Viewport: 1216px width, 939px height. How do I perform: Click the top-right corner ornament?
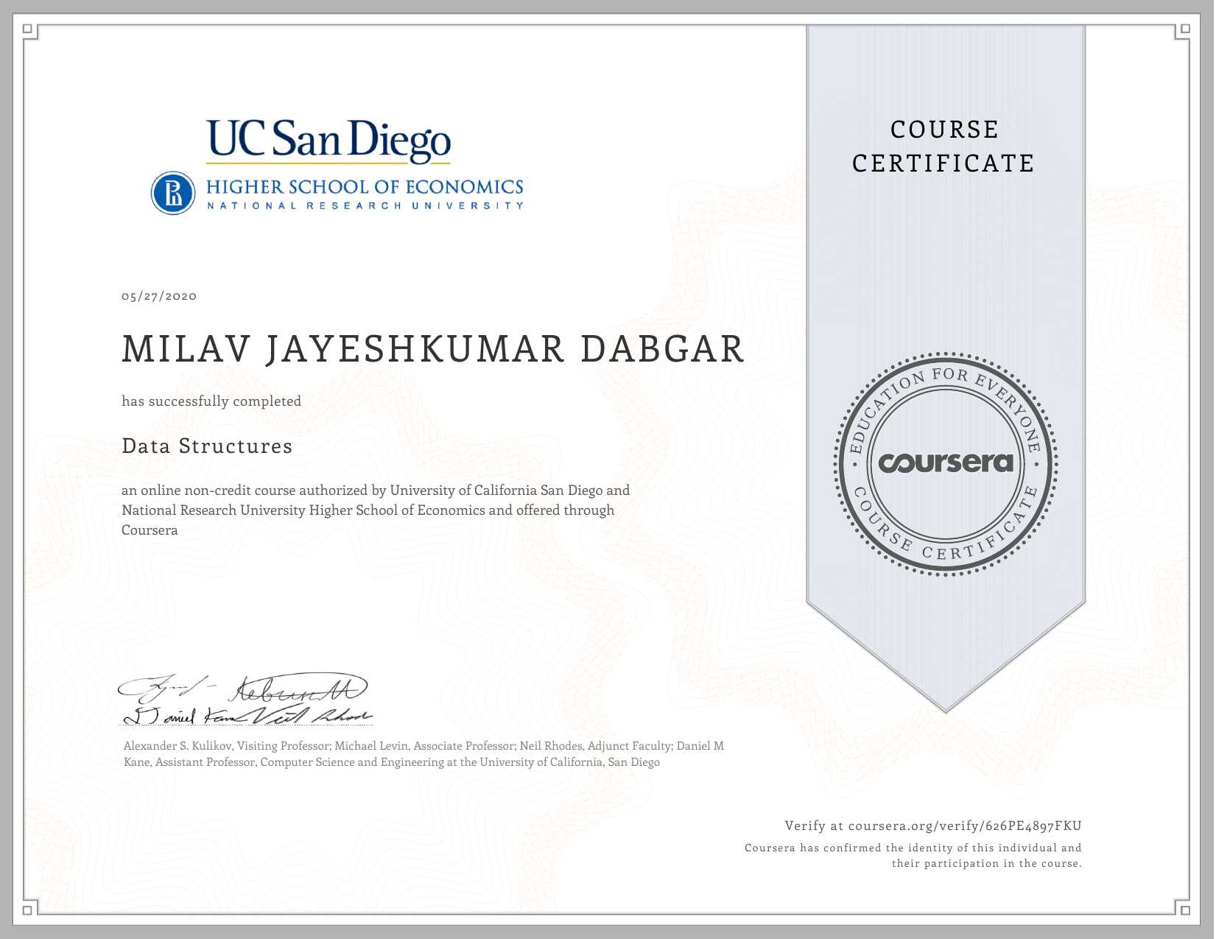point(1184,30)
